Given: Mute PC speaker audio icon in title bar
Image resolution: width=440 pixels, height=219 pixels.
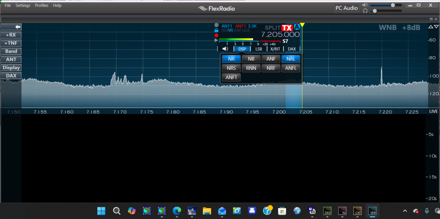Looking at the screenshot, I should [x=364, y=5].
